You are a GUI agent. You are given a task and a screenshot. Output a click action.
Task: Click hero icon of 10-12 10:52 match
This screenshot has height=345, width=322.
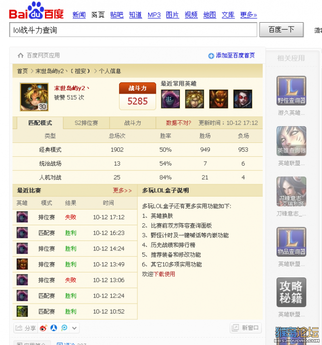click(x=22, y=311)
